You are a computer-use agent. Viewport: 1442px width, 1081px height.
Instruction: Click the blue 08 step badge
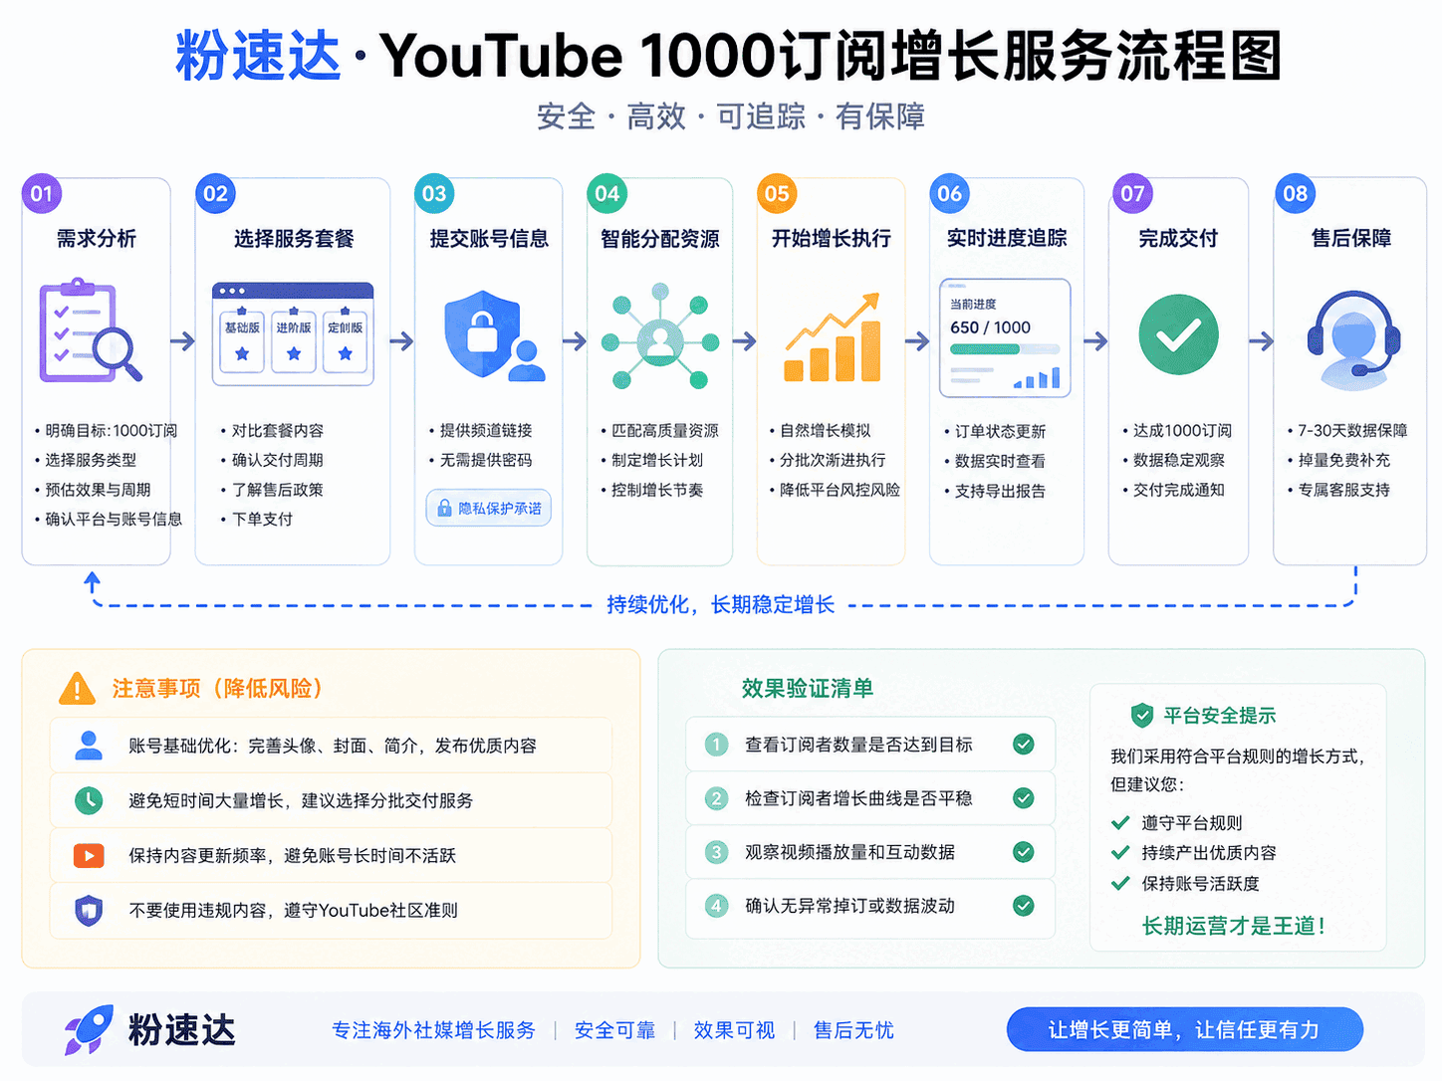(x=1295, y=193)
